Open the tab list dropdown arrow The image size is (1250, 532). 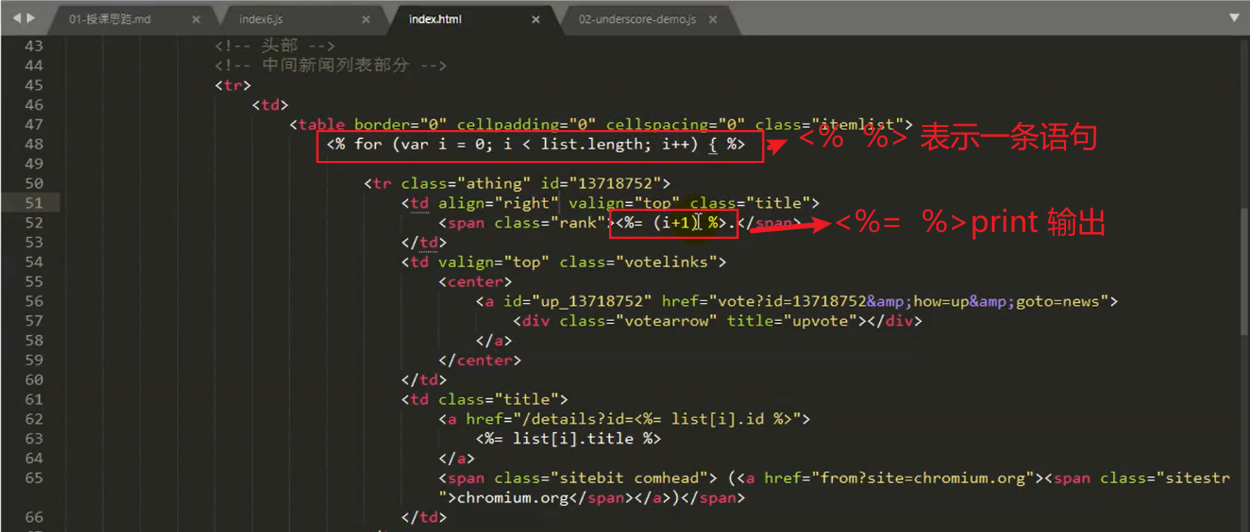[1235, 18]
